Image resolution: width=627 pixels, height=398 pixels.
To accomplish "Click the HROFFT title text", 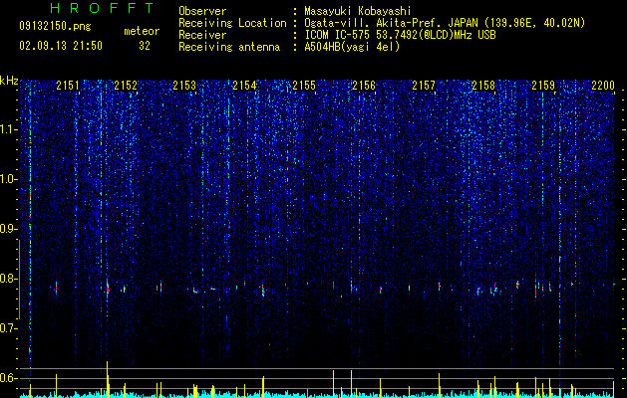I will [102, 8].
